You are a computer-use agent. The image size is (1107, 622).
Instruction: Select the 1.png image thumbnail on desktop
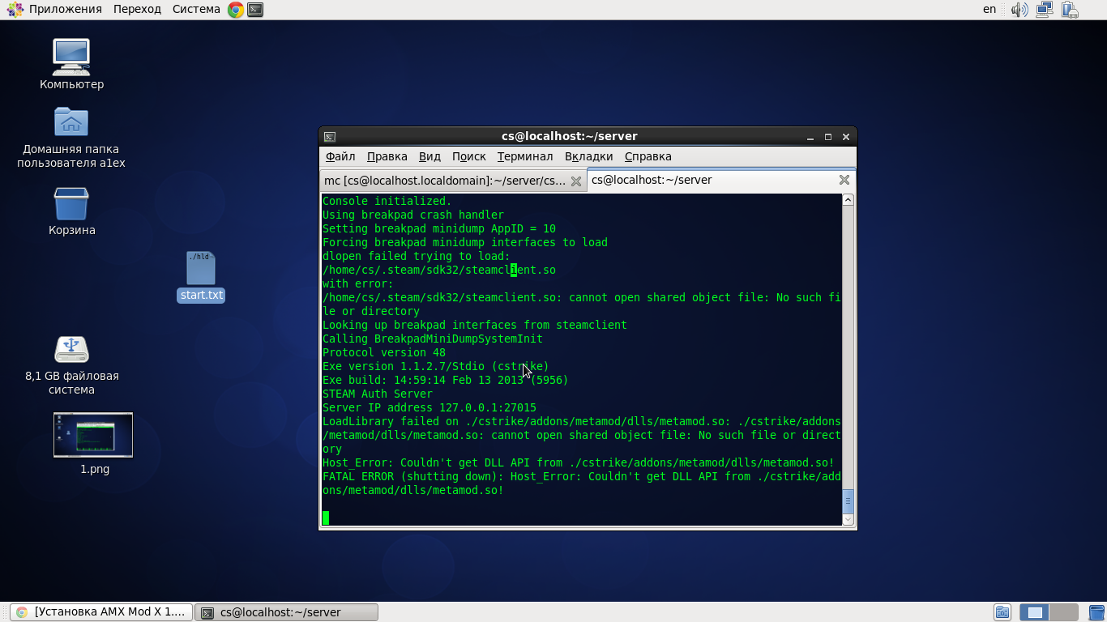[94, 444]
